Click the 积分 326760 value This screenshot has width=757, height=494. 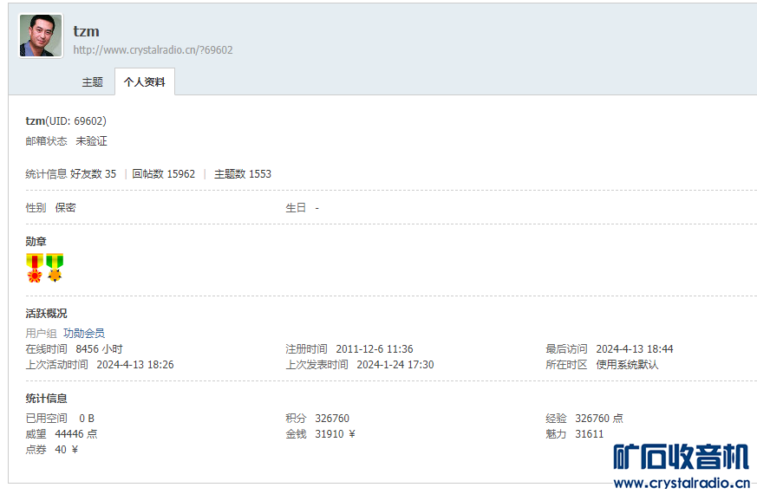click(x=332, y=419)
